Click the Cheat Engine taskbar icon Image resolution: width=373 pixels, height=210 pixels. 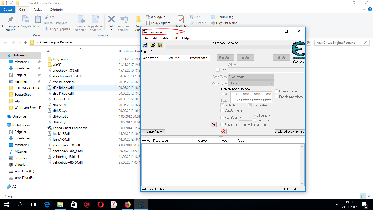coord(141,204)
